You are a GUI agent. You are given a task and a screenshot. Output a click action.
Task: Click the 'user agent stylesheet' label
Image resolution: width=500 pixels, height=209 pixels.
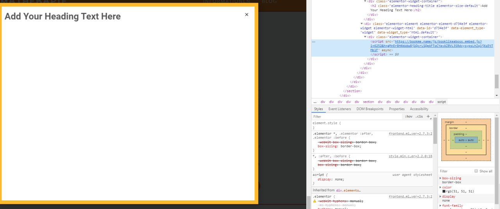coord(412,175)
